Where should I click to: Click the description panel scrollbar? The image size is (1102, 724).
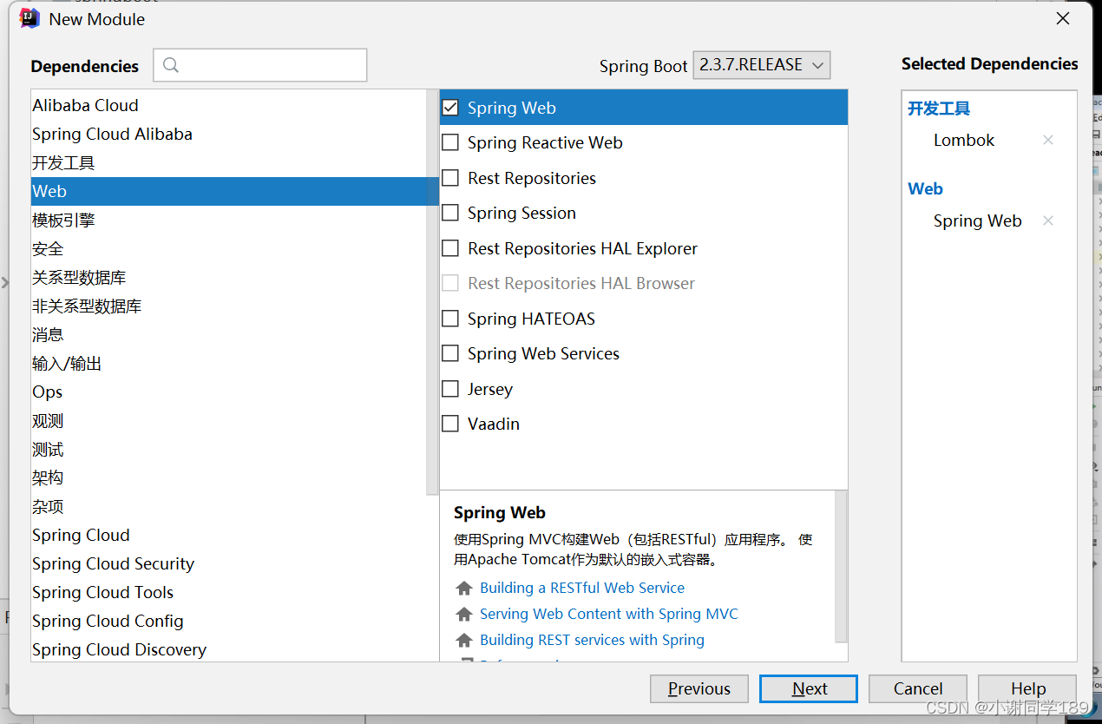click(x=841, y=566)
